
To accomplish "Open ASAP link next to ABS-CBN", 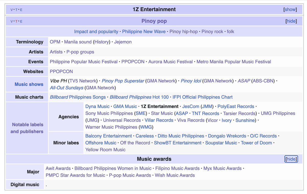I will [x=244, y=81].
